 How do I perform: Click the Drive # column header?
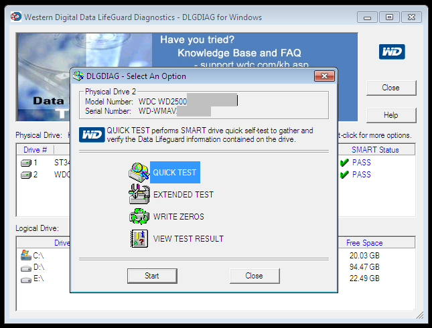(x=35, y=150)
